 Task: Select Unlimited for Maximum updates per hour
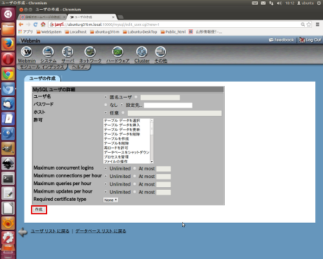click(105, 192)
